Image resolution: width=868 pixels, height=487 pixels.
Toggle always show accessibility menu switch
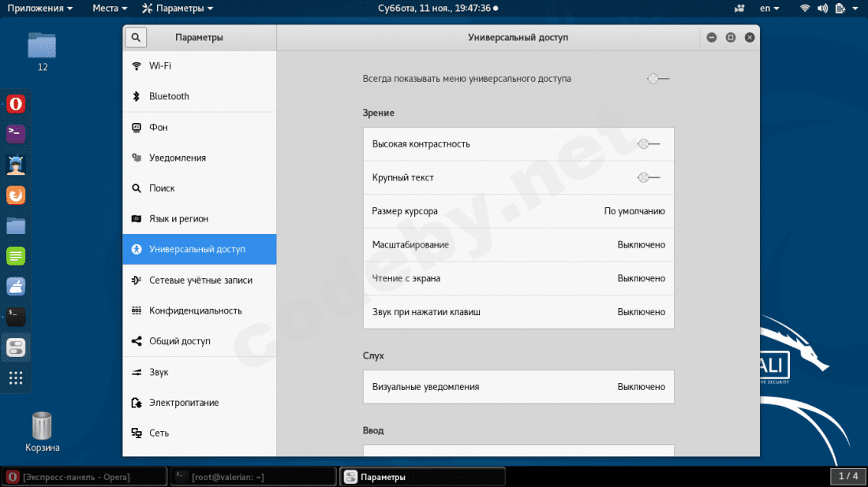coord(658,79)
